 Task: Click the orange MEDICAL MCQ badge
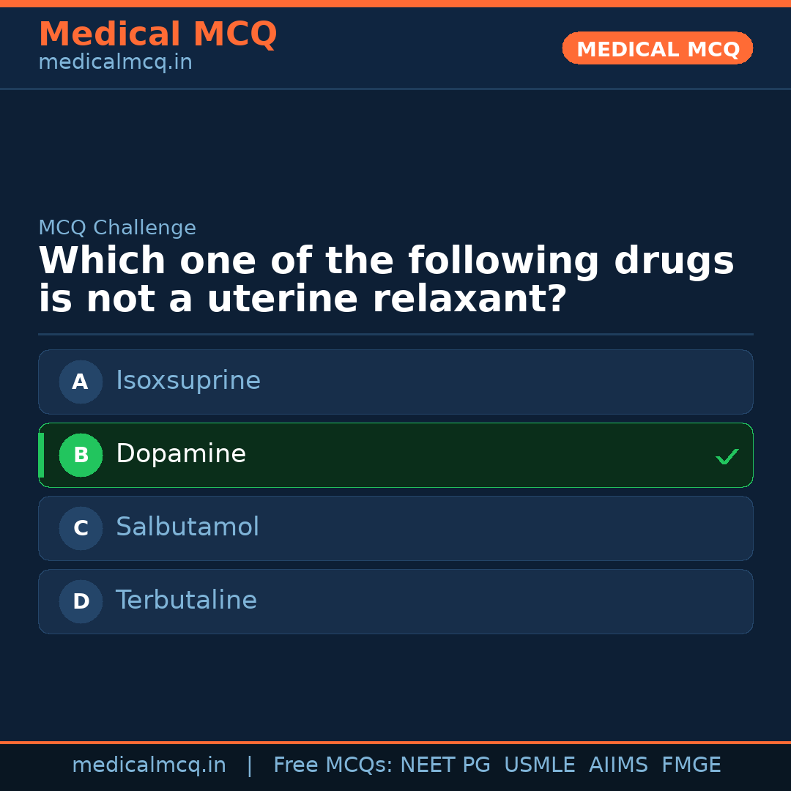(x=657, y=48)
